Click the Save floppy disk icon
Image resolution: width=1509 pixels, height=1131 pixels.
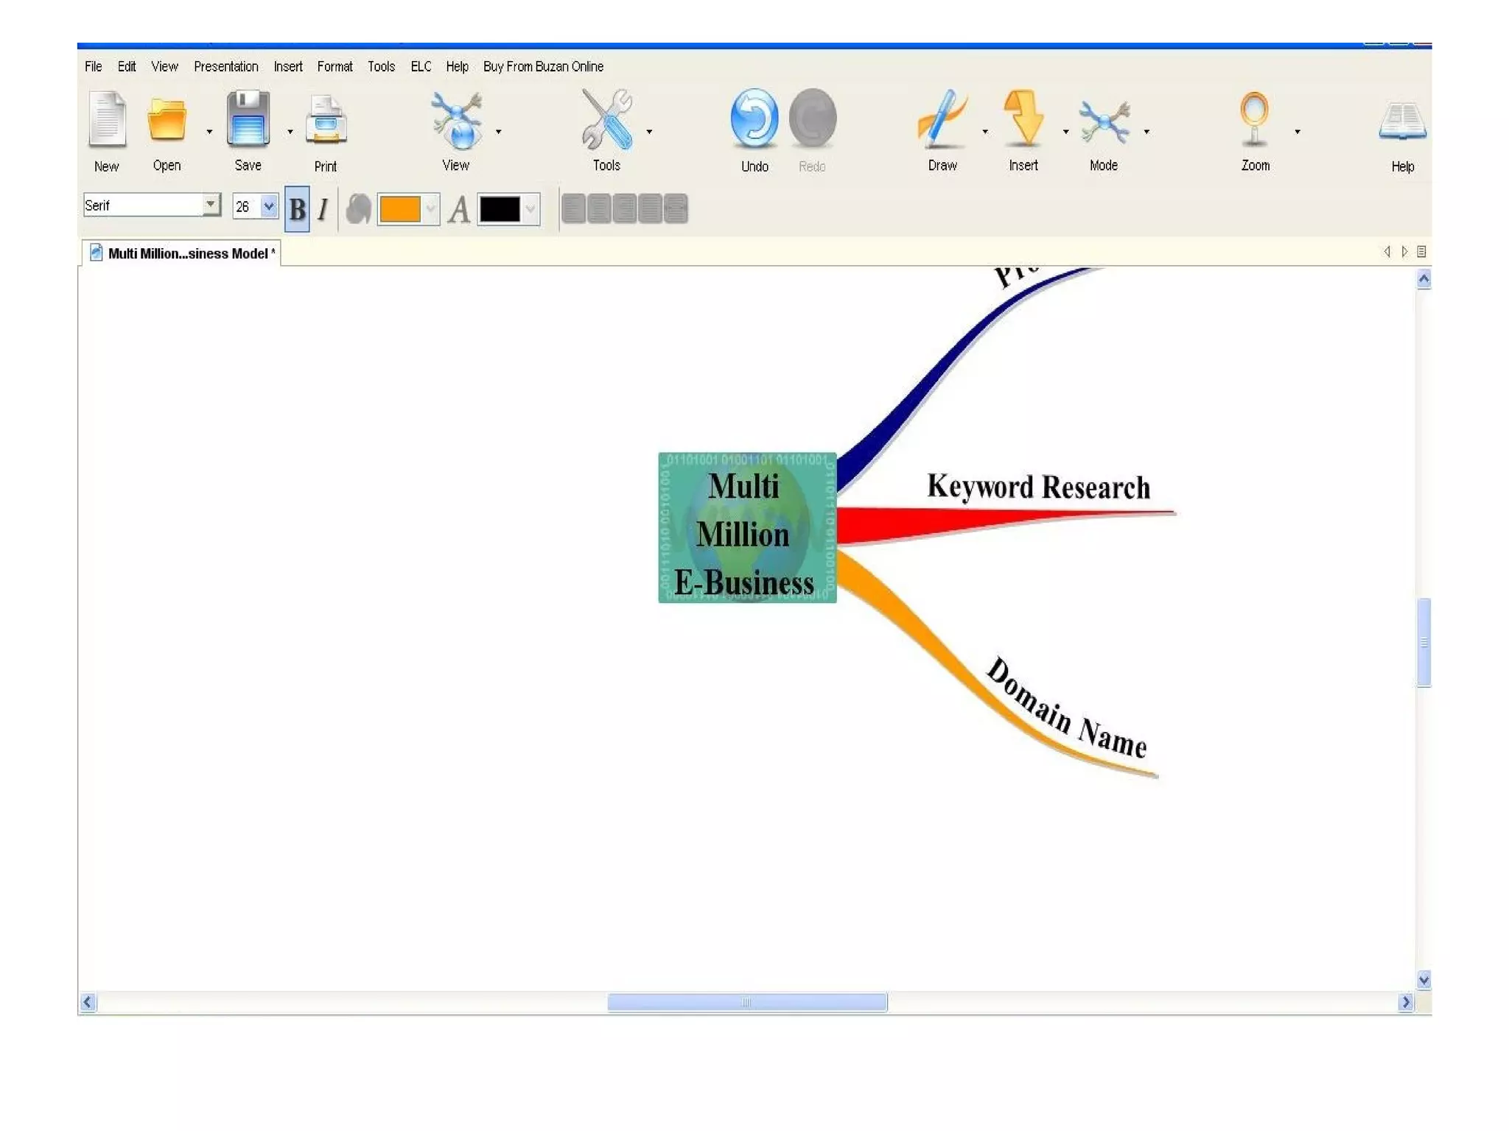coord(248,119)
